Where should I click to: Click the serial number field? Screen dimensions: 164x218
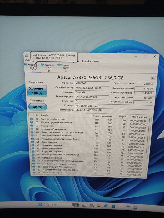point(92,88)
